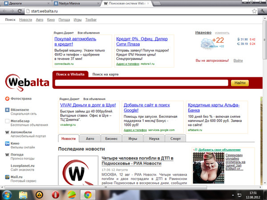
Task: Select the Авто news tab
Action: tap(90, 138)
